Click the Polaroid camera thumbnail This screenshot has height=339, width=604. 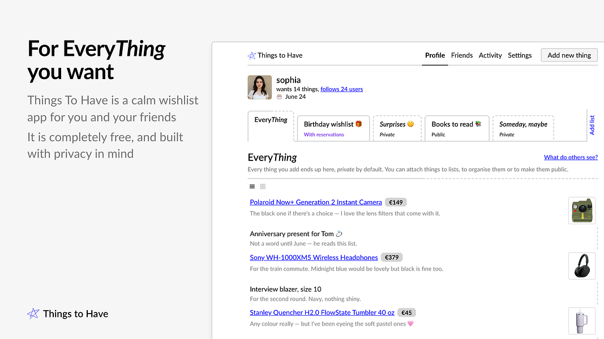pos(582,211)
